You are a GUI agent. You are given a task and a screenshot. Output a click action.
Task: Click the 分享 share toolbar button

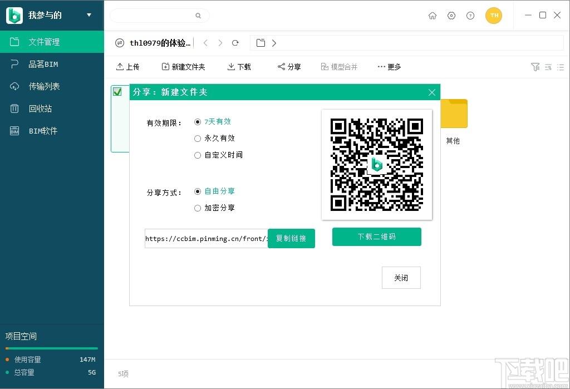point(289,67)
